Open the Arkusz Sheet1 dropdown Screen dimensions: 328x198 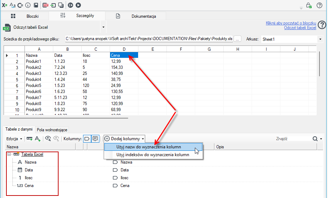(320, 39)
